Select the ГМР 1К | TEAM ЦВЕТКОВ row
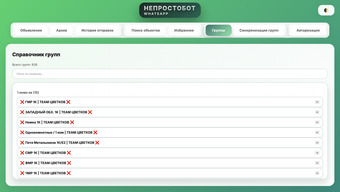Screen dimensions: 340x192 coord(170,102)
